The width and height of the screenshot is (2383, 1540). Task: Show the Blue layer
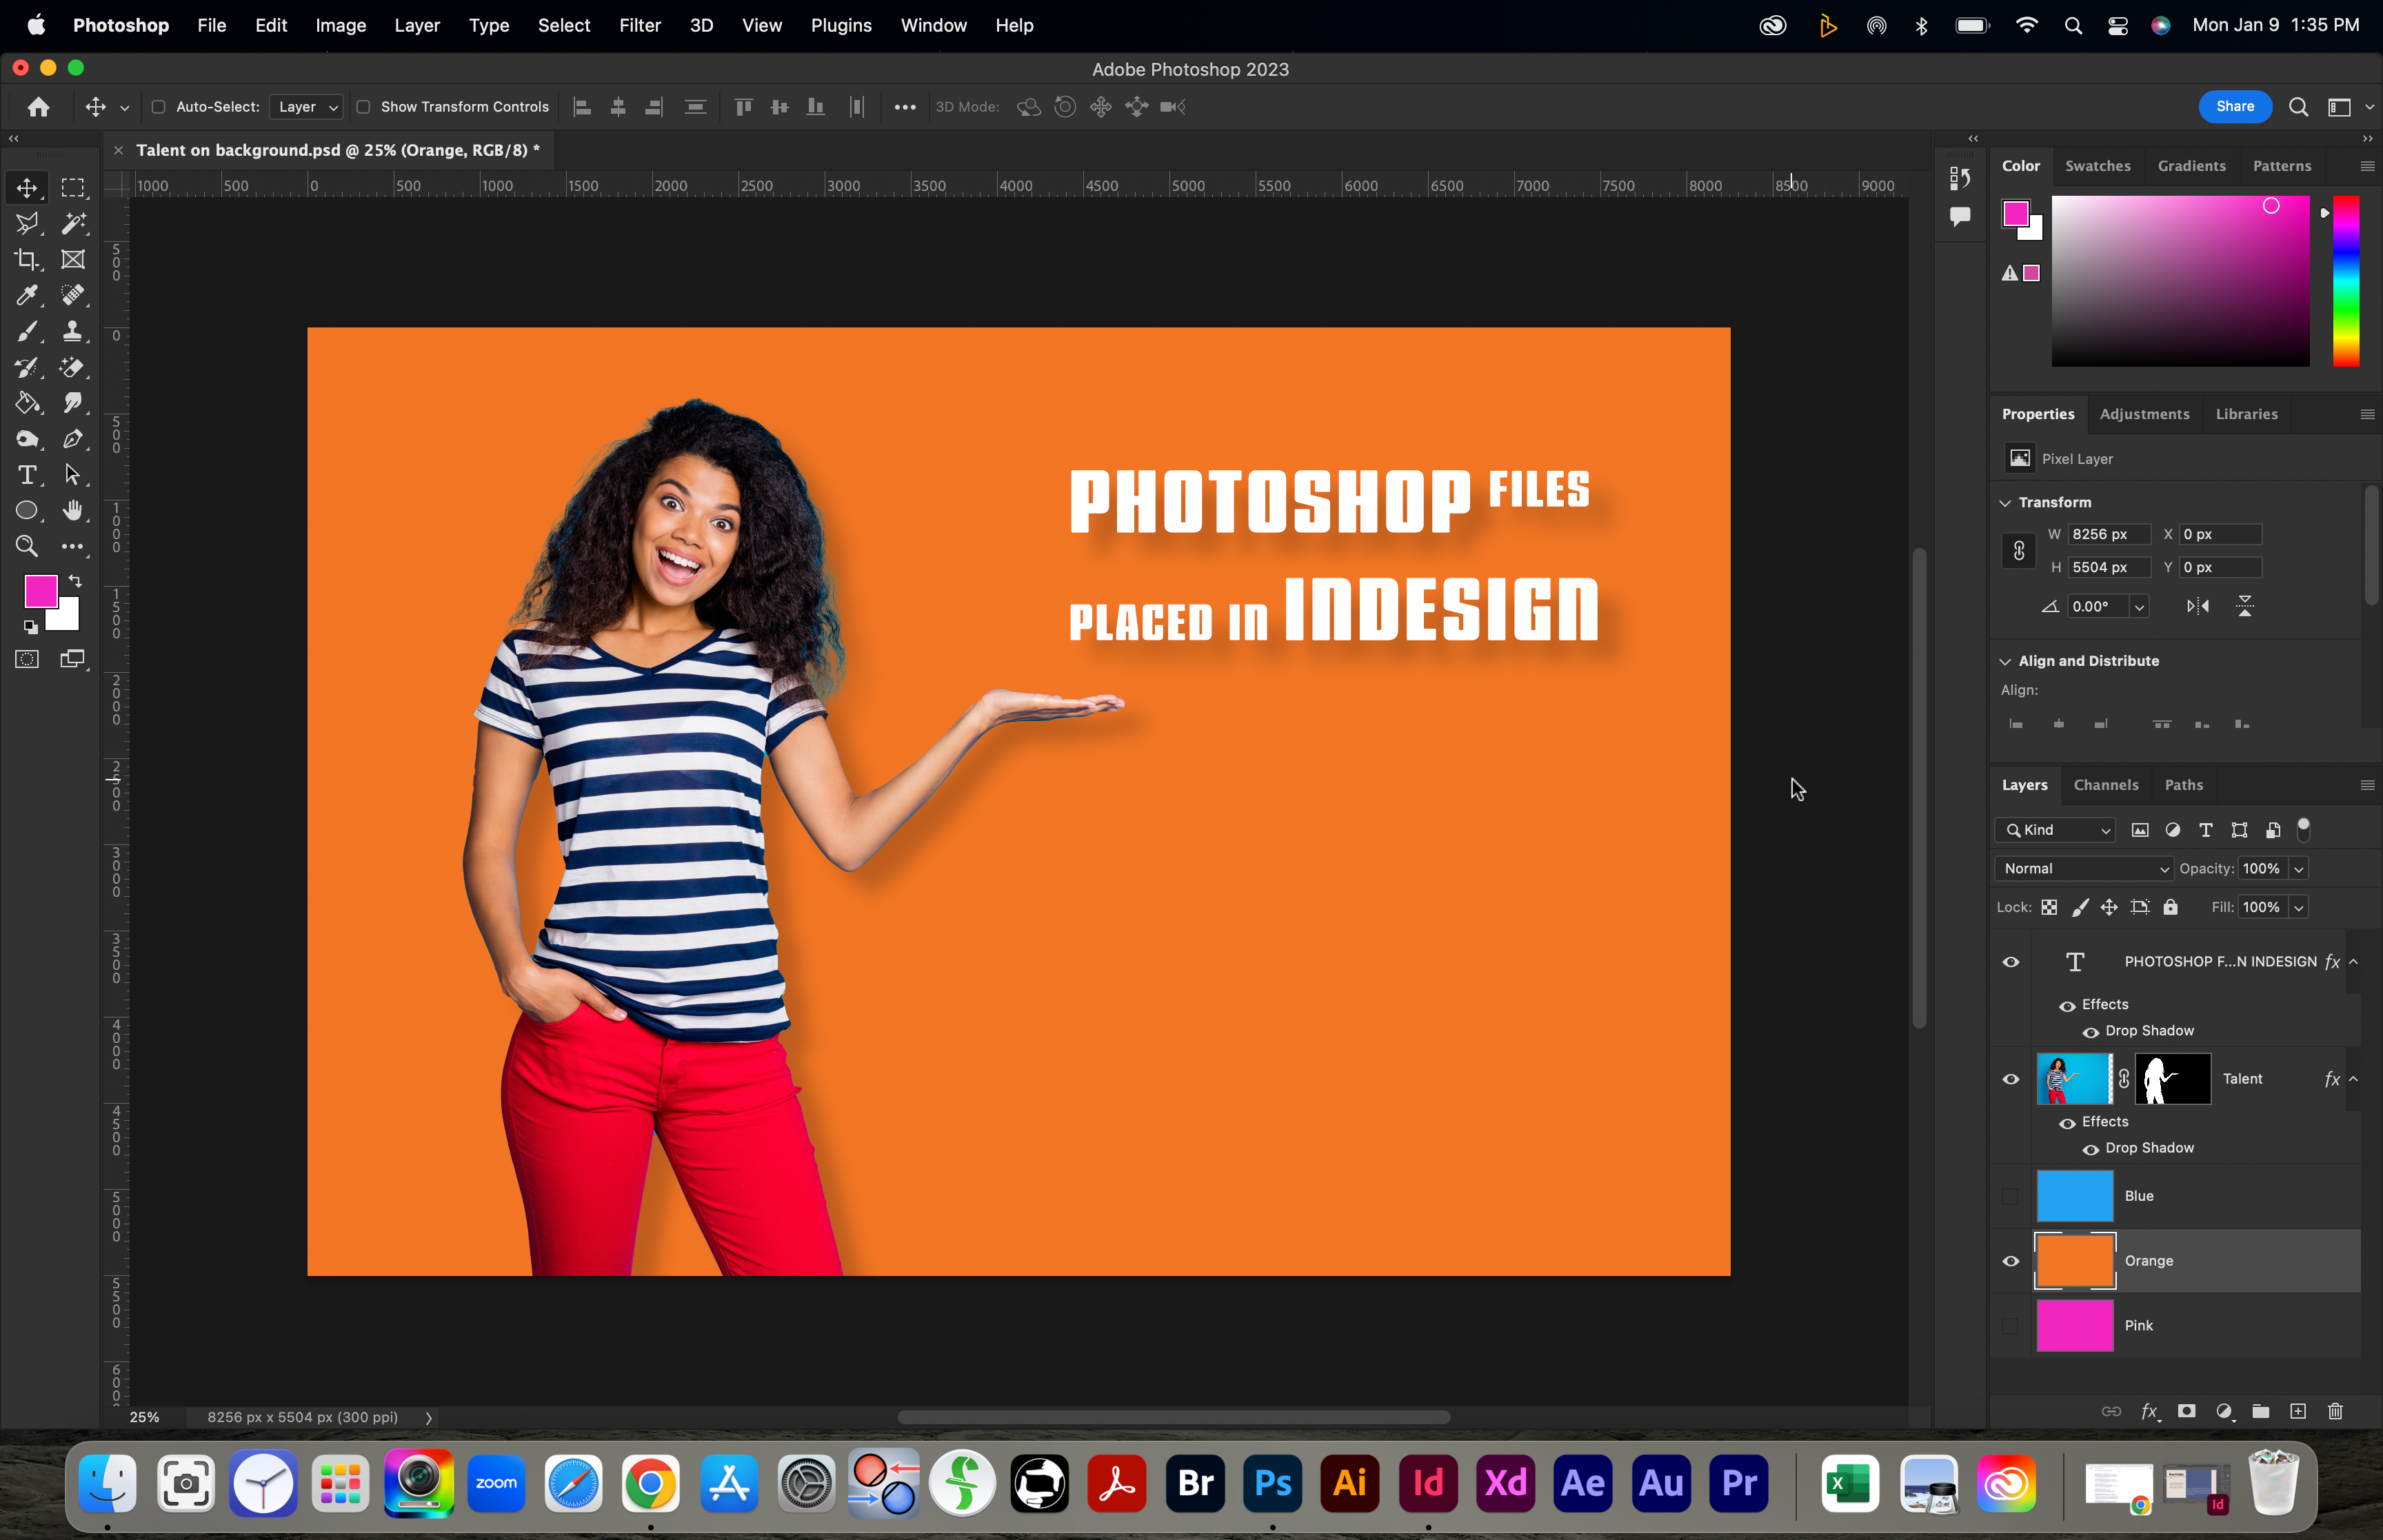(2010, 1196)
